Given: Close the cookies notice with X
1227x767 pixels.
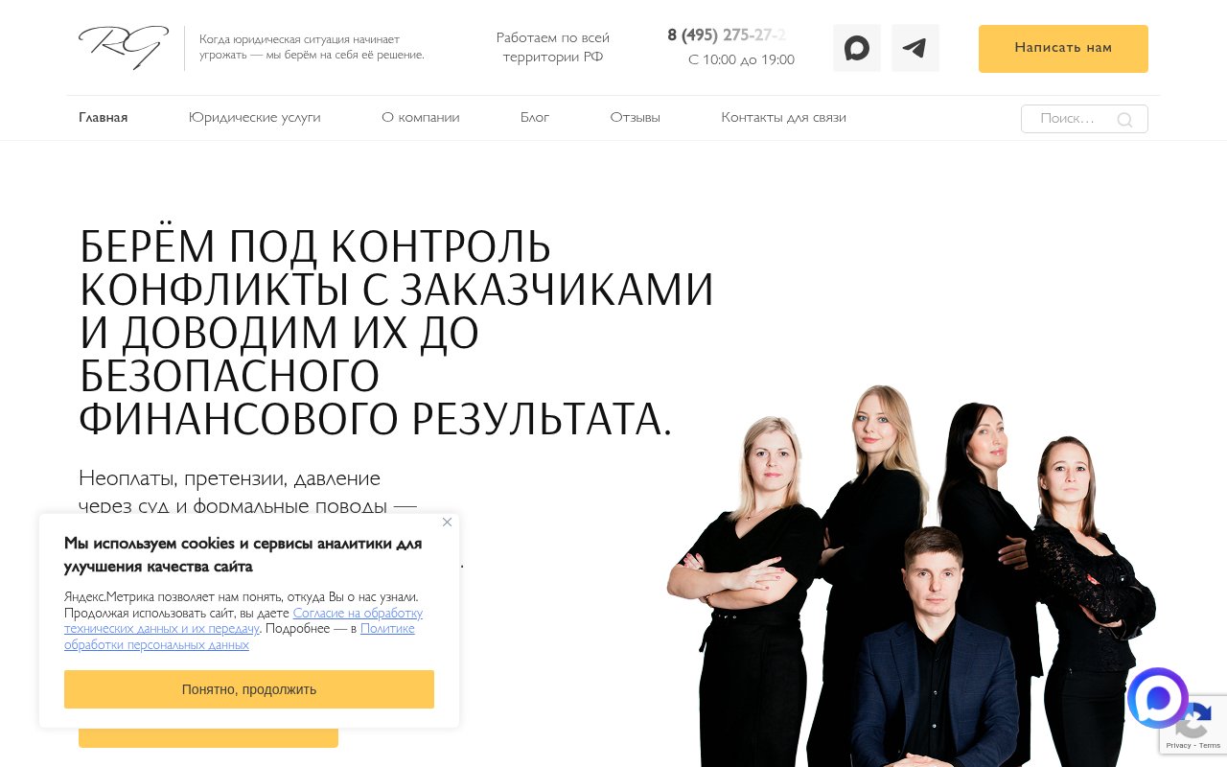Looking at the screenshot, I should coord(447,523).
